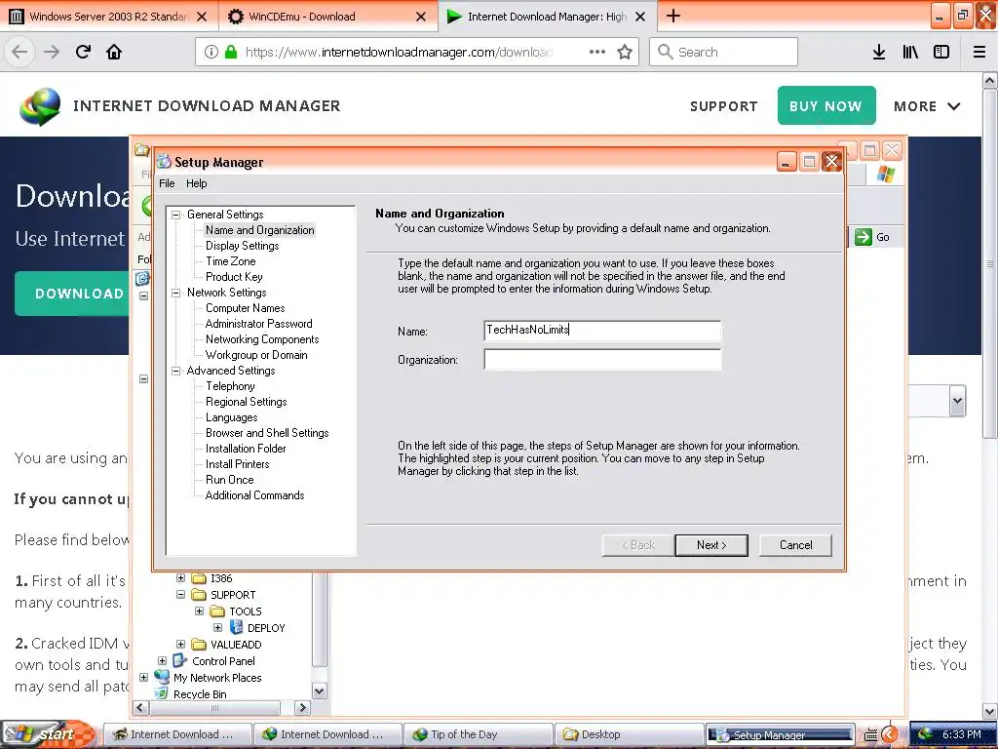998x749 pixels.
Task: Click the Firefox back arrow icon
Action: point(19,52)
